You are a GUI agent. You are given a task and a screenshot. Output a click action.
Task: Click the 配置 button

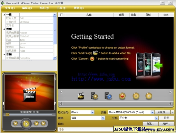[x=166, y=118]
